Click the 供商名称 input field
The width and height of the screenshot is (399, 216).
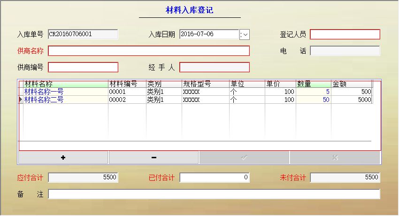click(x=149, y=51)
